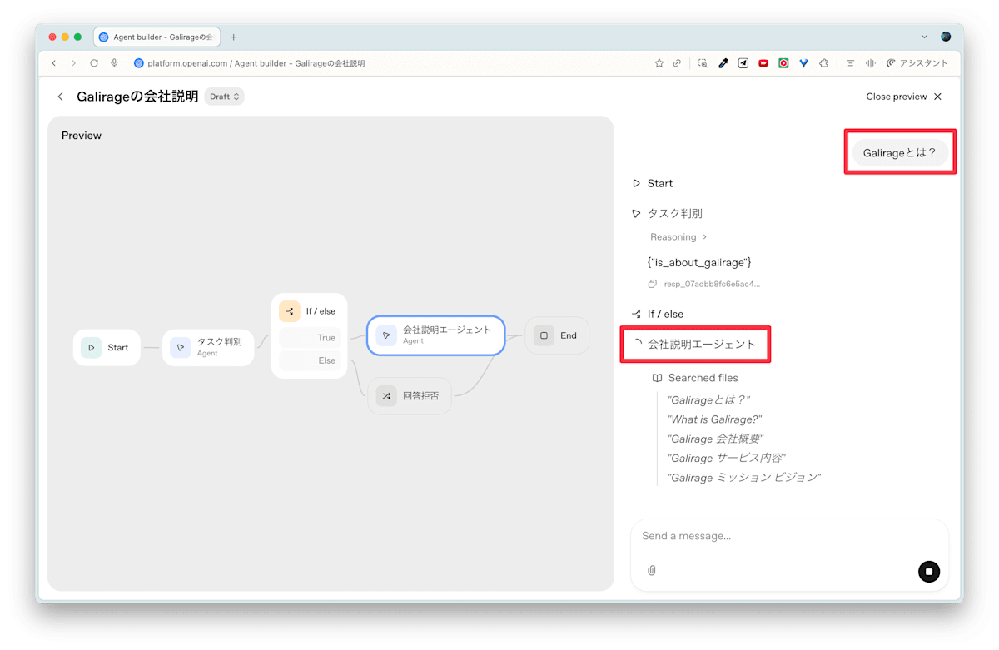This screenshot has height=650, width=999.
Task: Click the query "Galirage サービス内容"
Action: (727, 458)
